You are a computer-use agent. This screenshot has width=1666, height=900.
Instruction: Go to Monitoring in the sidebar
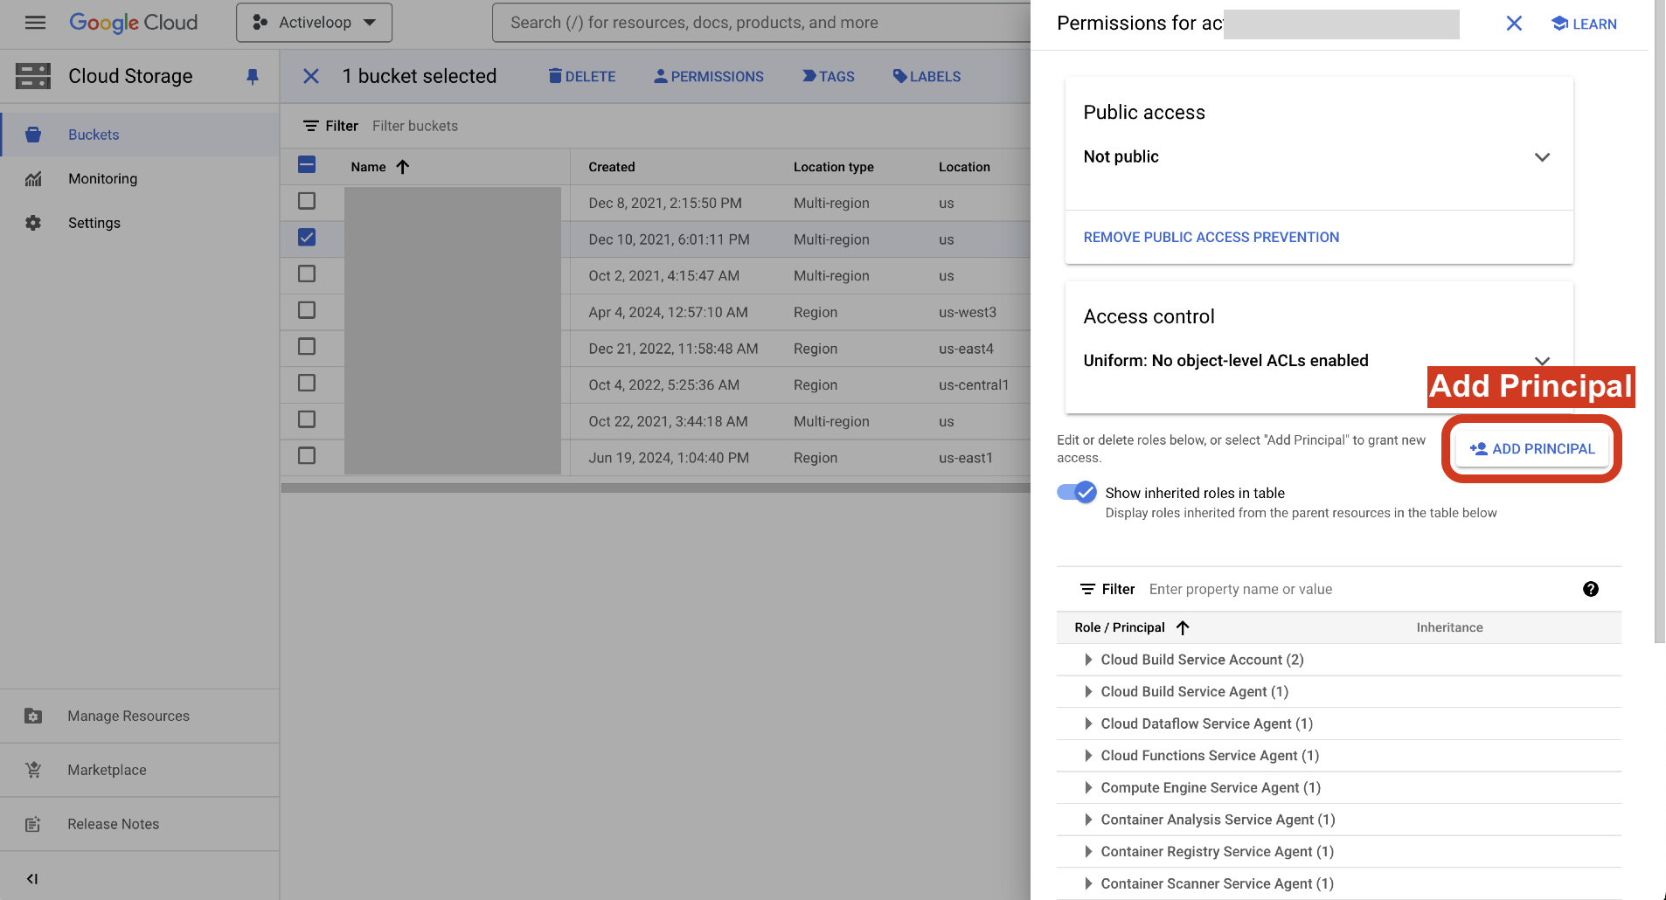[102, 178]
